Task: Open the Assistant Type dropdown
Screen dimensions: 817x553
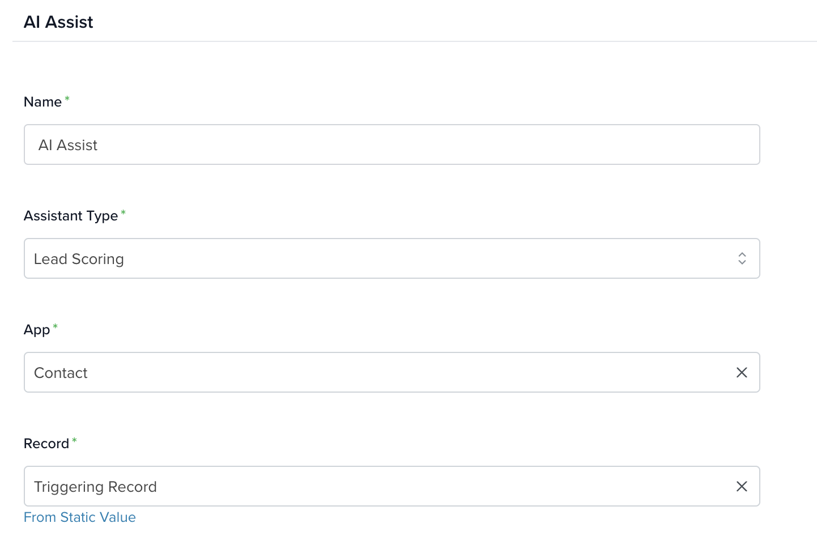Action: pos(392,258)
